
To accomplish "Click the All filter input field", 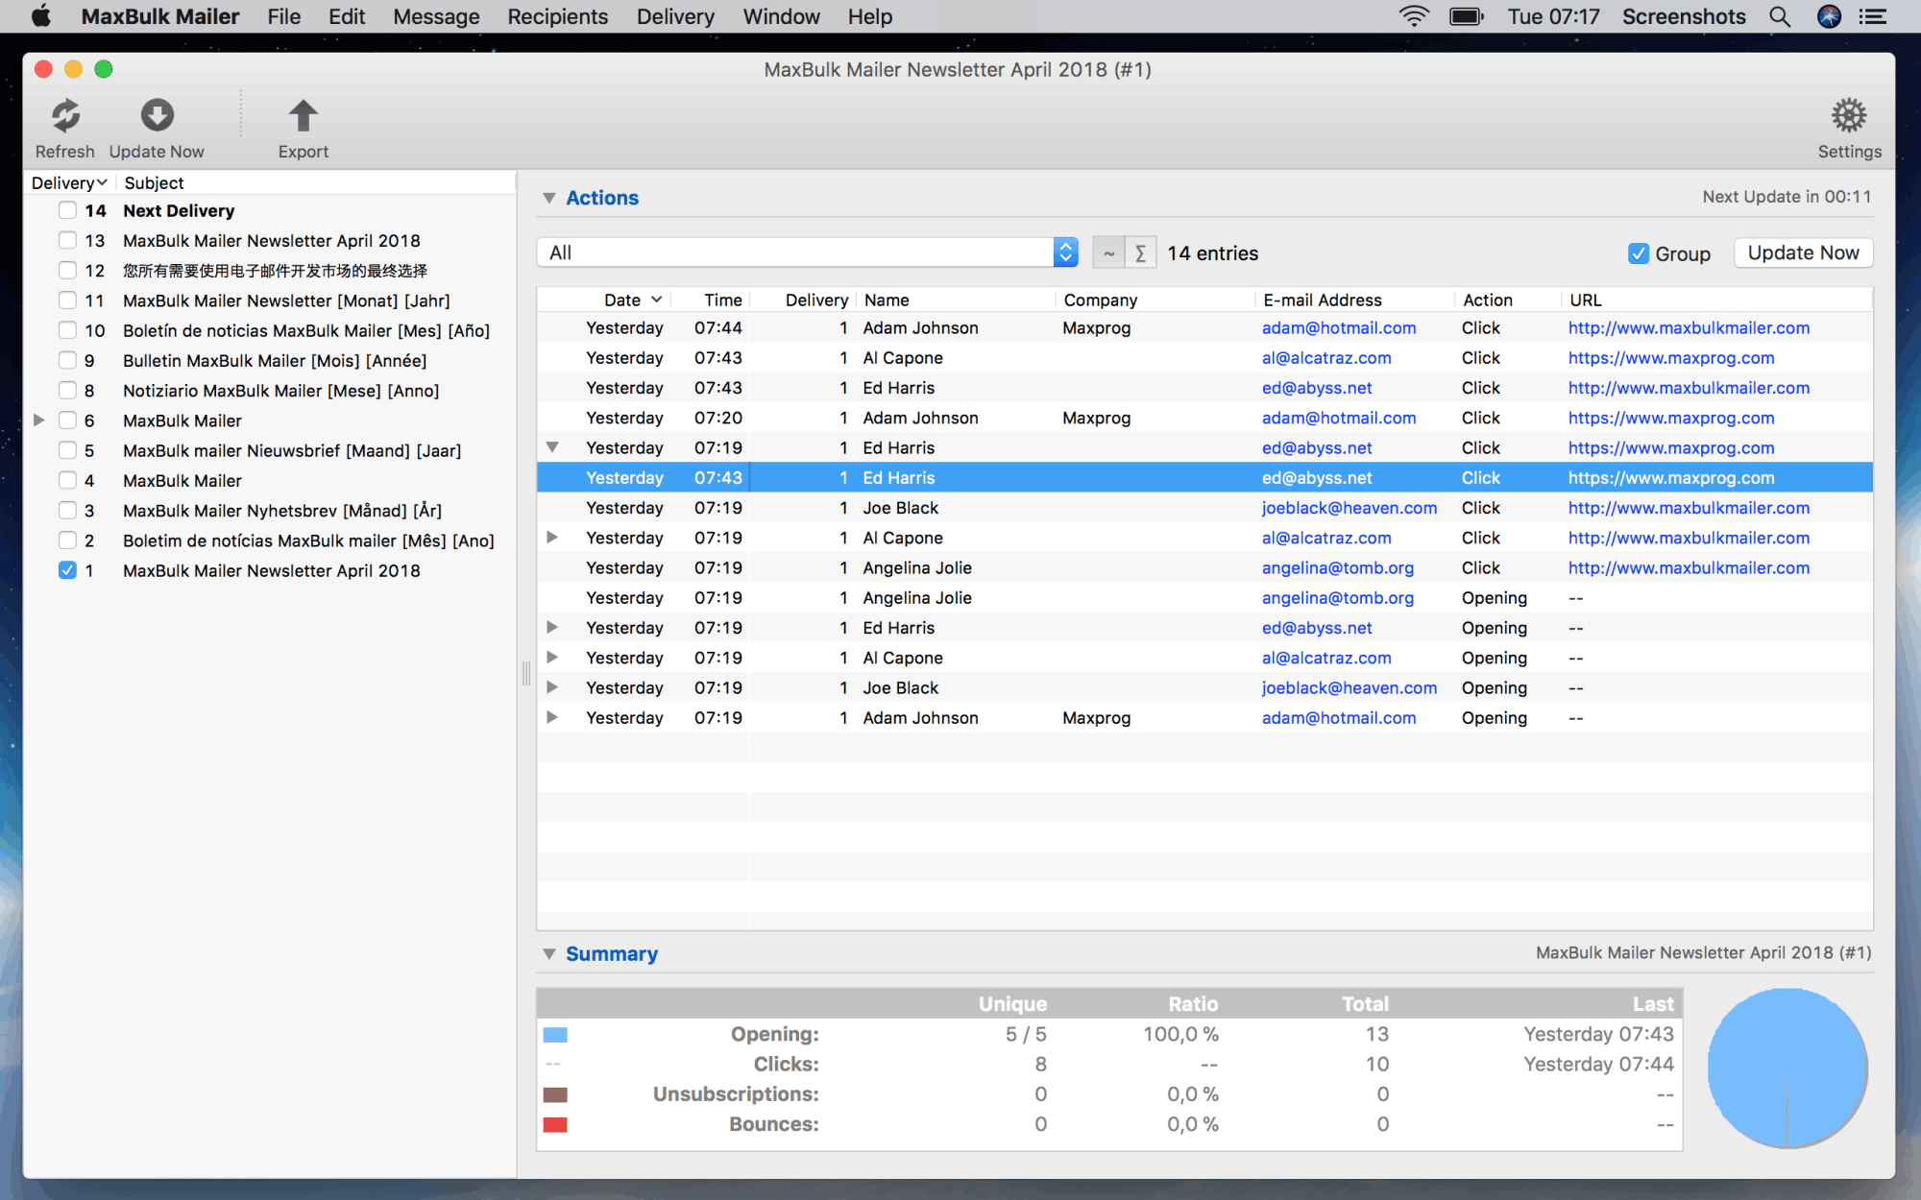I will pyautogui.click(x=808, y=252).
